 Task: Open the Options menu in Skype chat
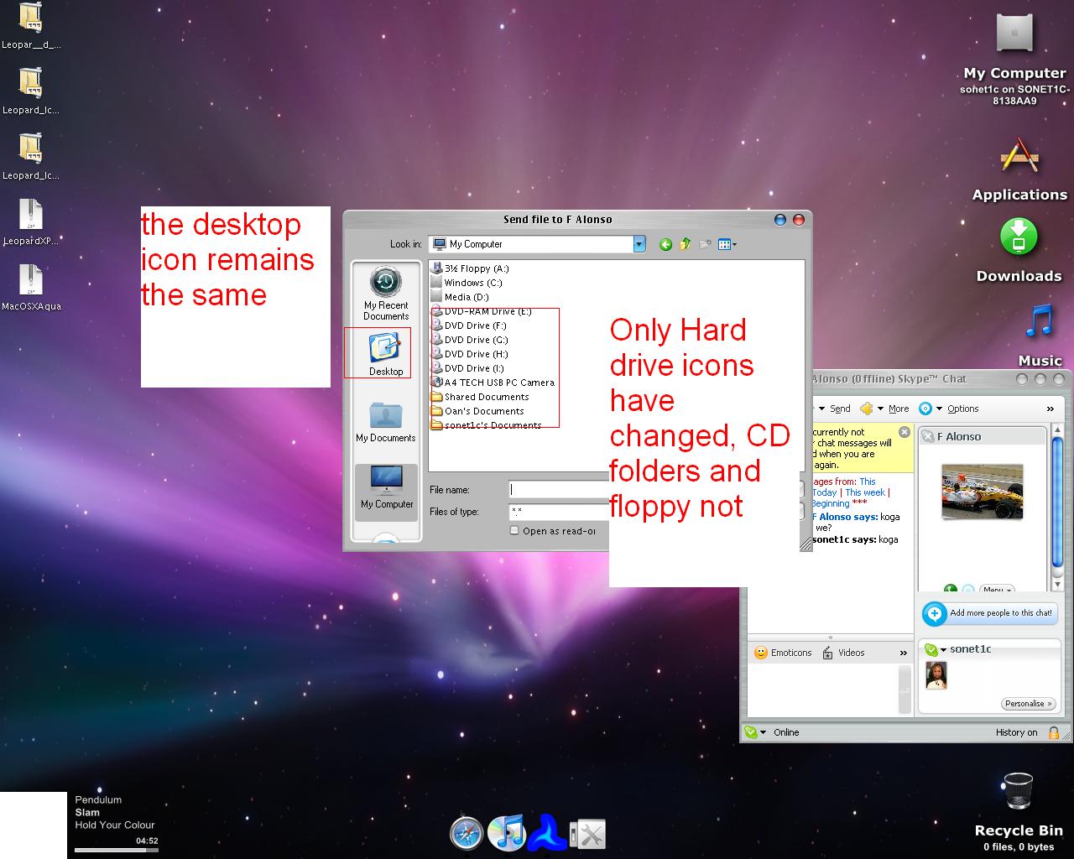pos(949,409)
